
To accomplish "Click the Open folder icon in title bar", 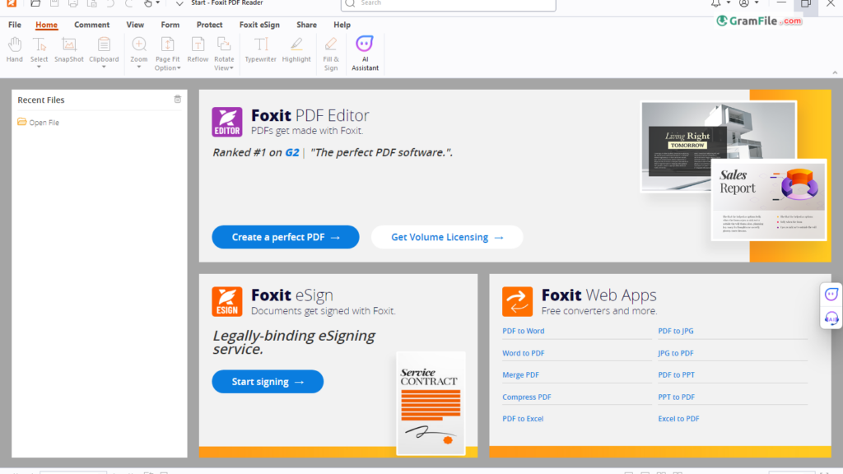I will tap(35, 3).
